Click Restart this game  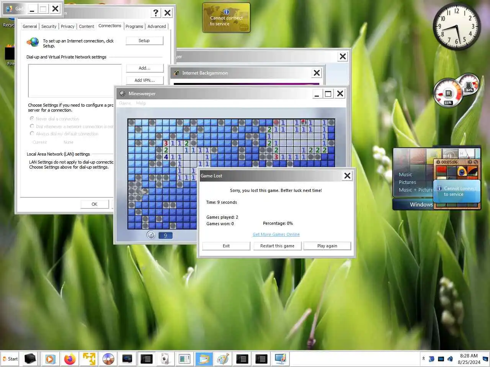click(278, 246)
